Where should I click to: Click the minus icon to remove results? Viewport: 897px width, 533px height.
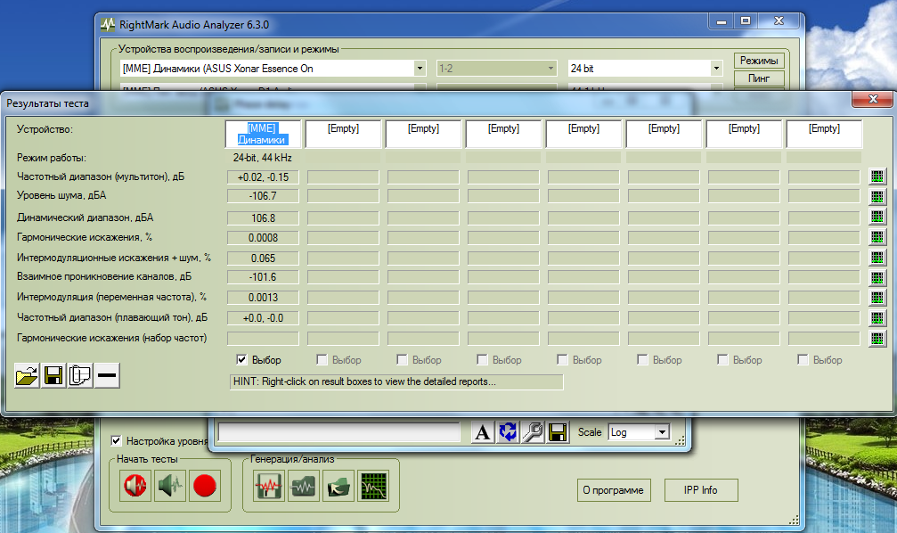[x=107, y=375]
